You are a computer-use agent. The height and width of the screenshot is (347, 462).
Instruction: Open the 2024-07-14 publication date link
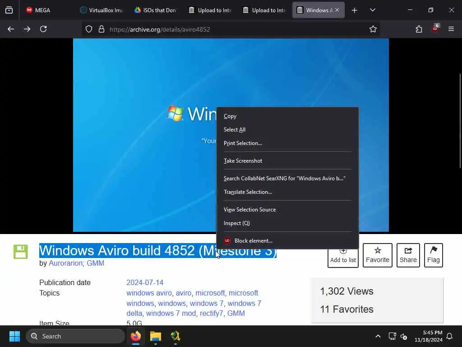(x=145, y=282)
